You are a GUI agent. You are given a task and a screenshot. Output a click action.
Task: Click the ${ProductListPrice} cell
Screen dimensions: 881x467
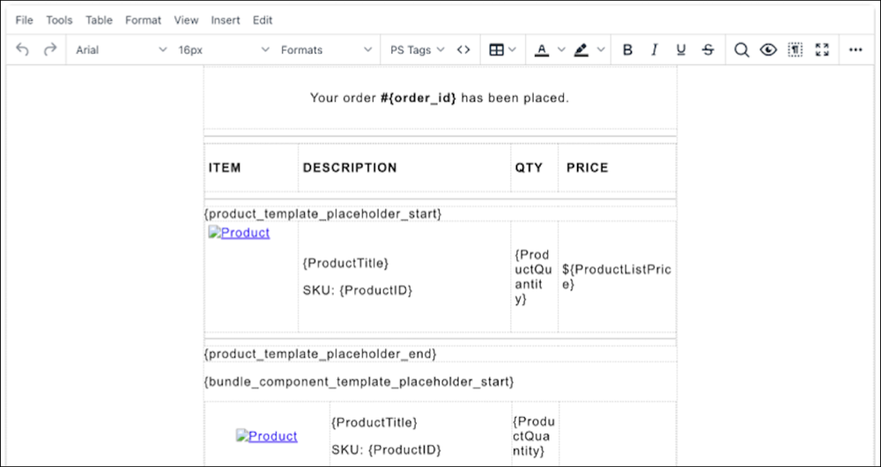tap(617, 277)
